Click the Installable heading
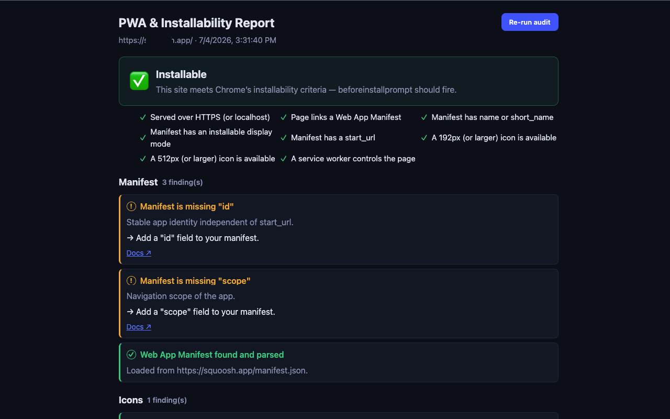The image size is (670, 419). [x=181, y=74]
